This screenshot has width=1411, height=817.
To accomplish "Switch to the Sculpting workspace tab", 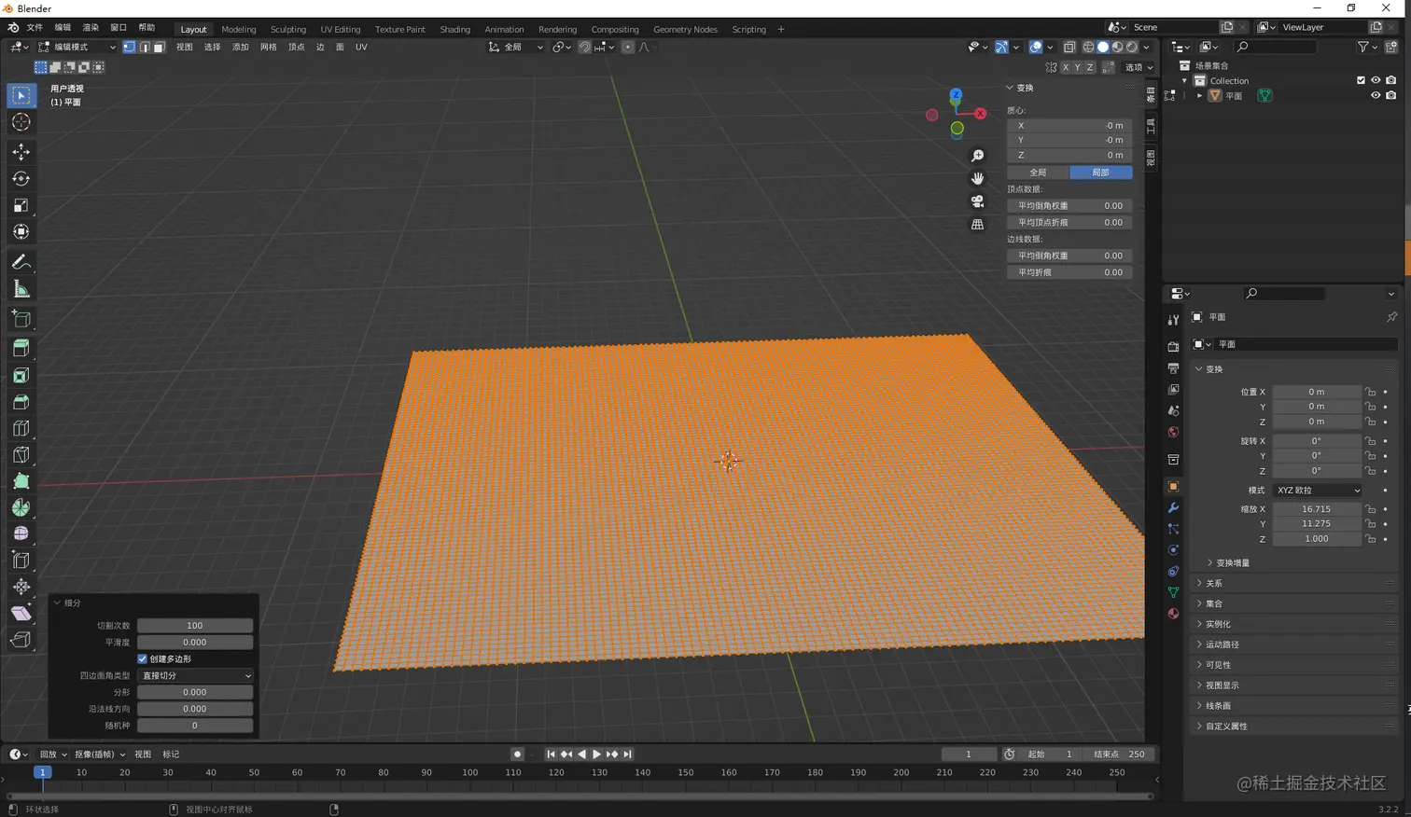I will point(288,29).
